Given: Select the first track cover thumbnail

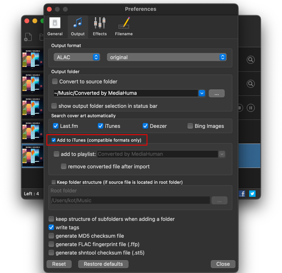Looking at the screenshot, I should [x=33, y=59].
